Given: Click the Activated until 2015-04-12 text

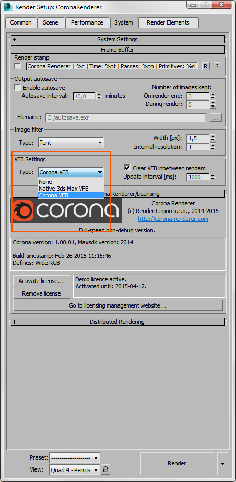Looking at the screenshot, I should [111, 286].
